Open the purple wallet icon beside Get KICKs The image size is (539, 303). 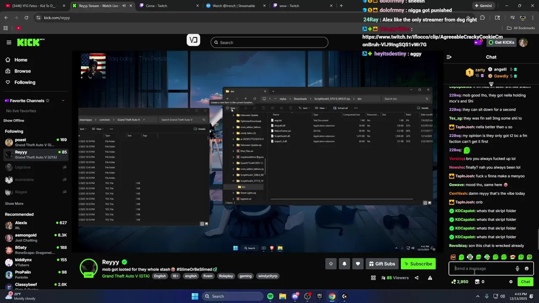(478, 43)
